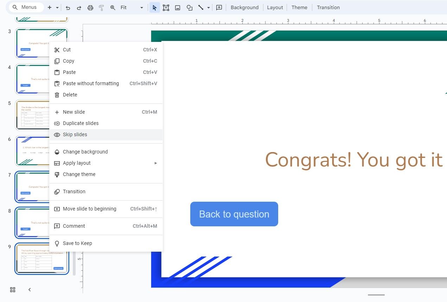Select slide 5 thumbnail
Screen dimensions: 447x302
(x=32, y=115)
